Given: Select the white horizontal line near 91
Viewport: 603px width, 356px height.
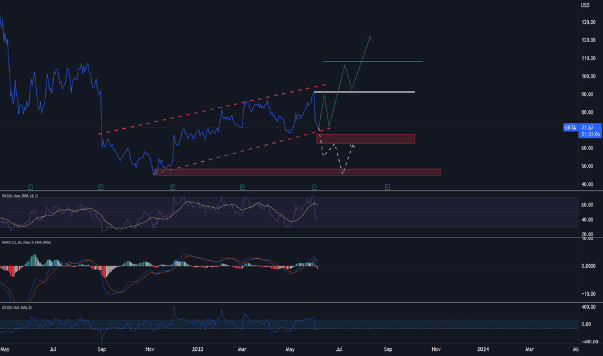Looking at the screenshot, I should pyautogui.click(x=364, y=92).
